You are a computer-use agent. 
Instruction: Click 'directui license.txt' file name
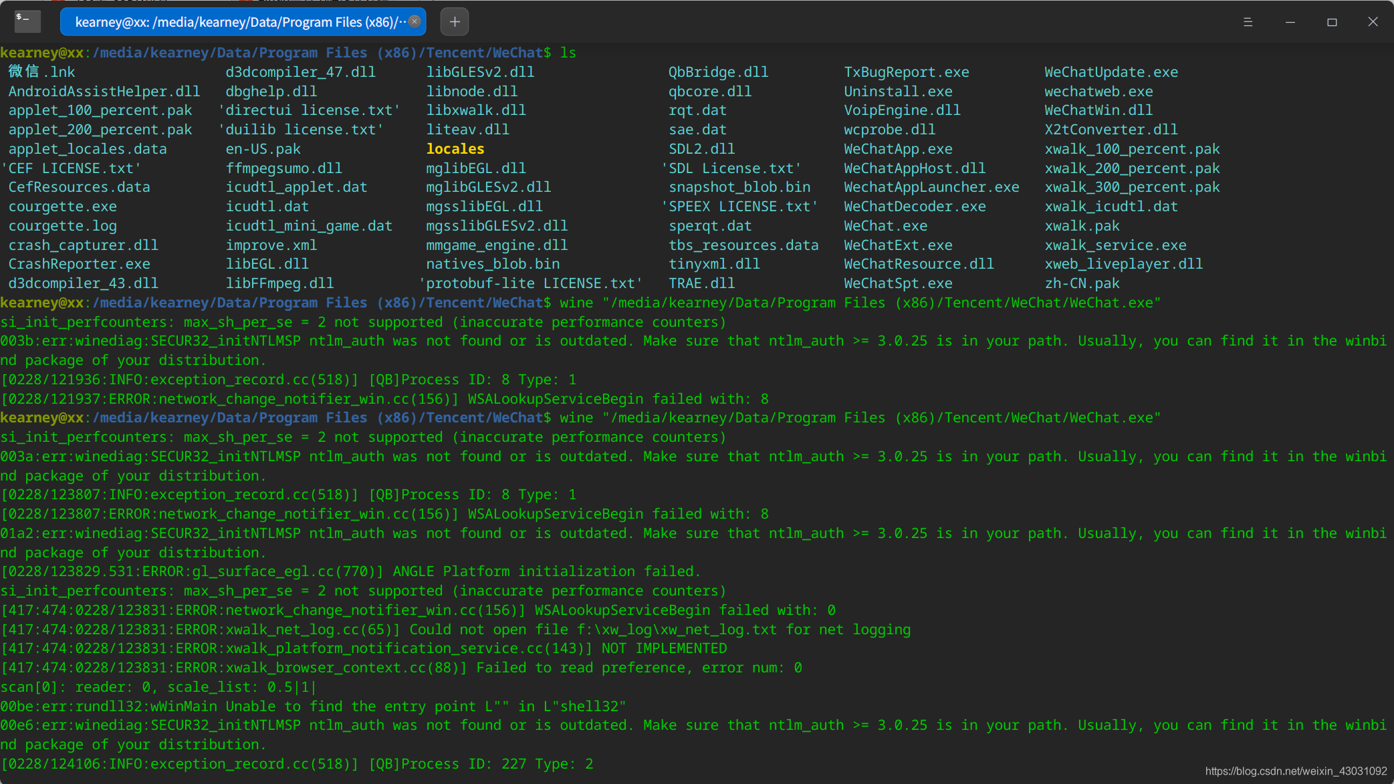pyautogui.click(x=309, y=110)
